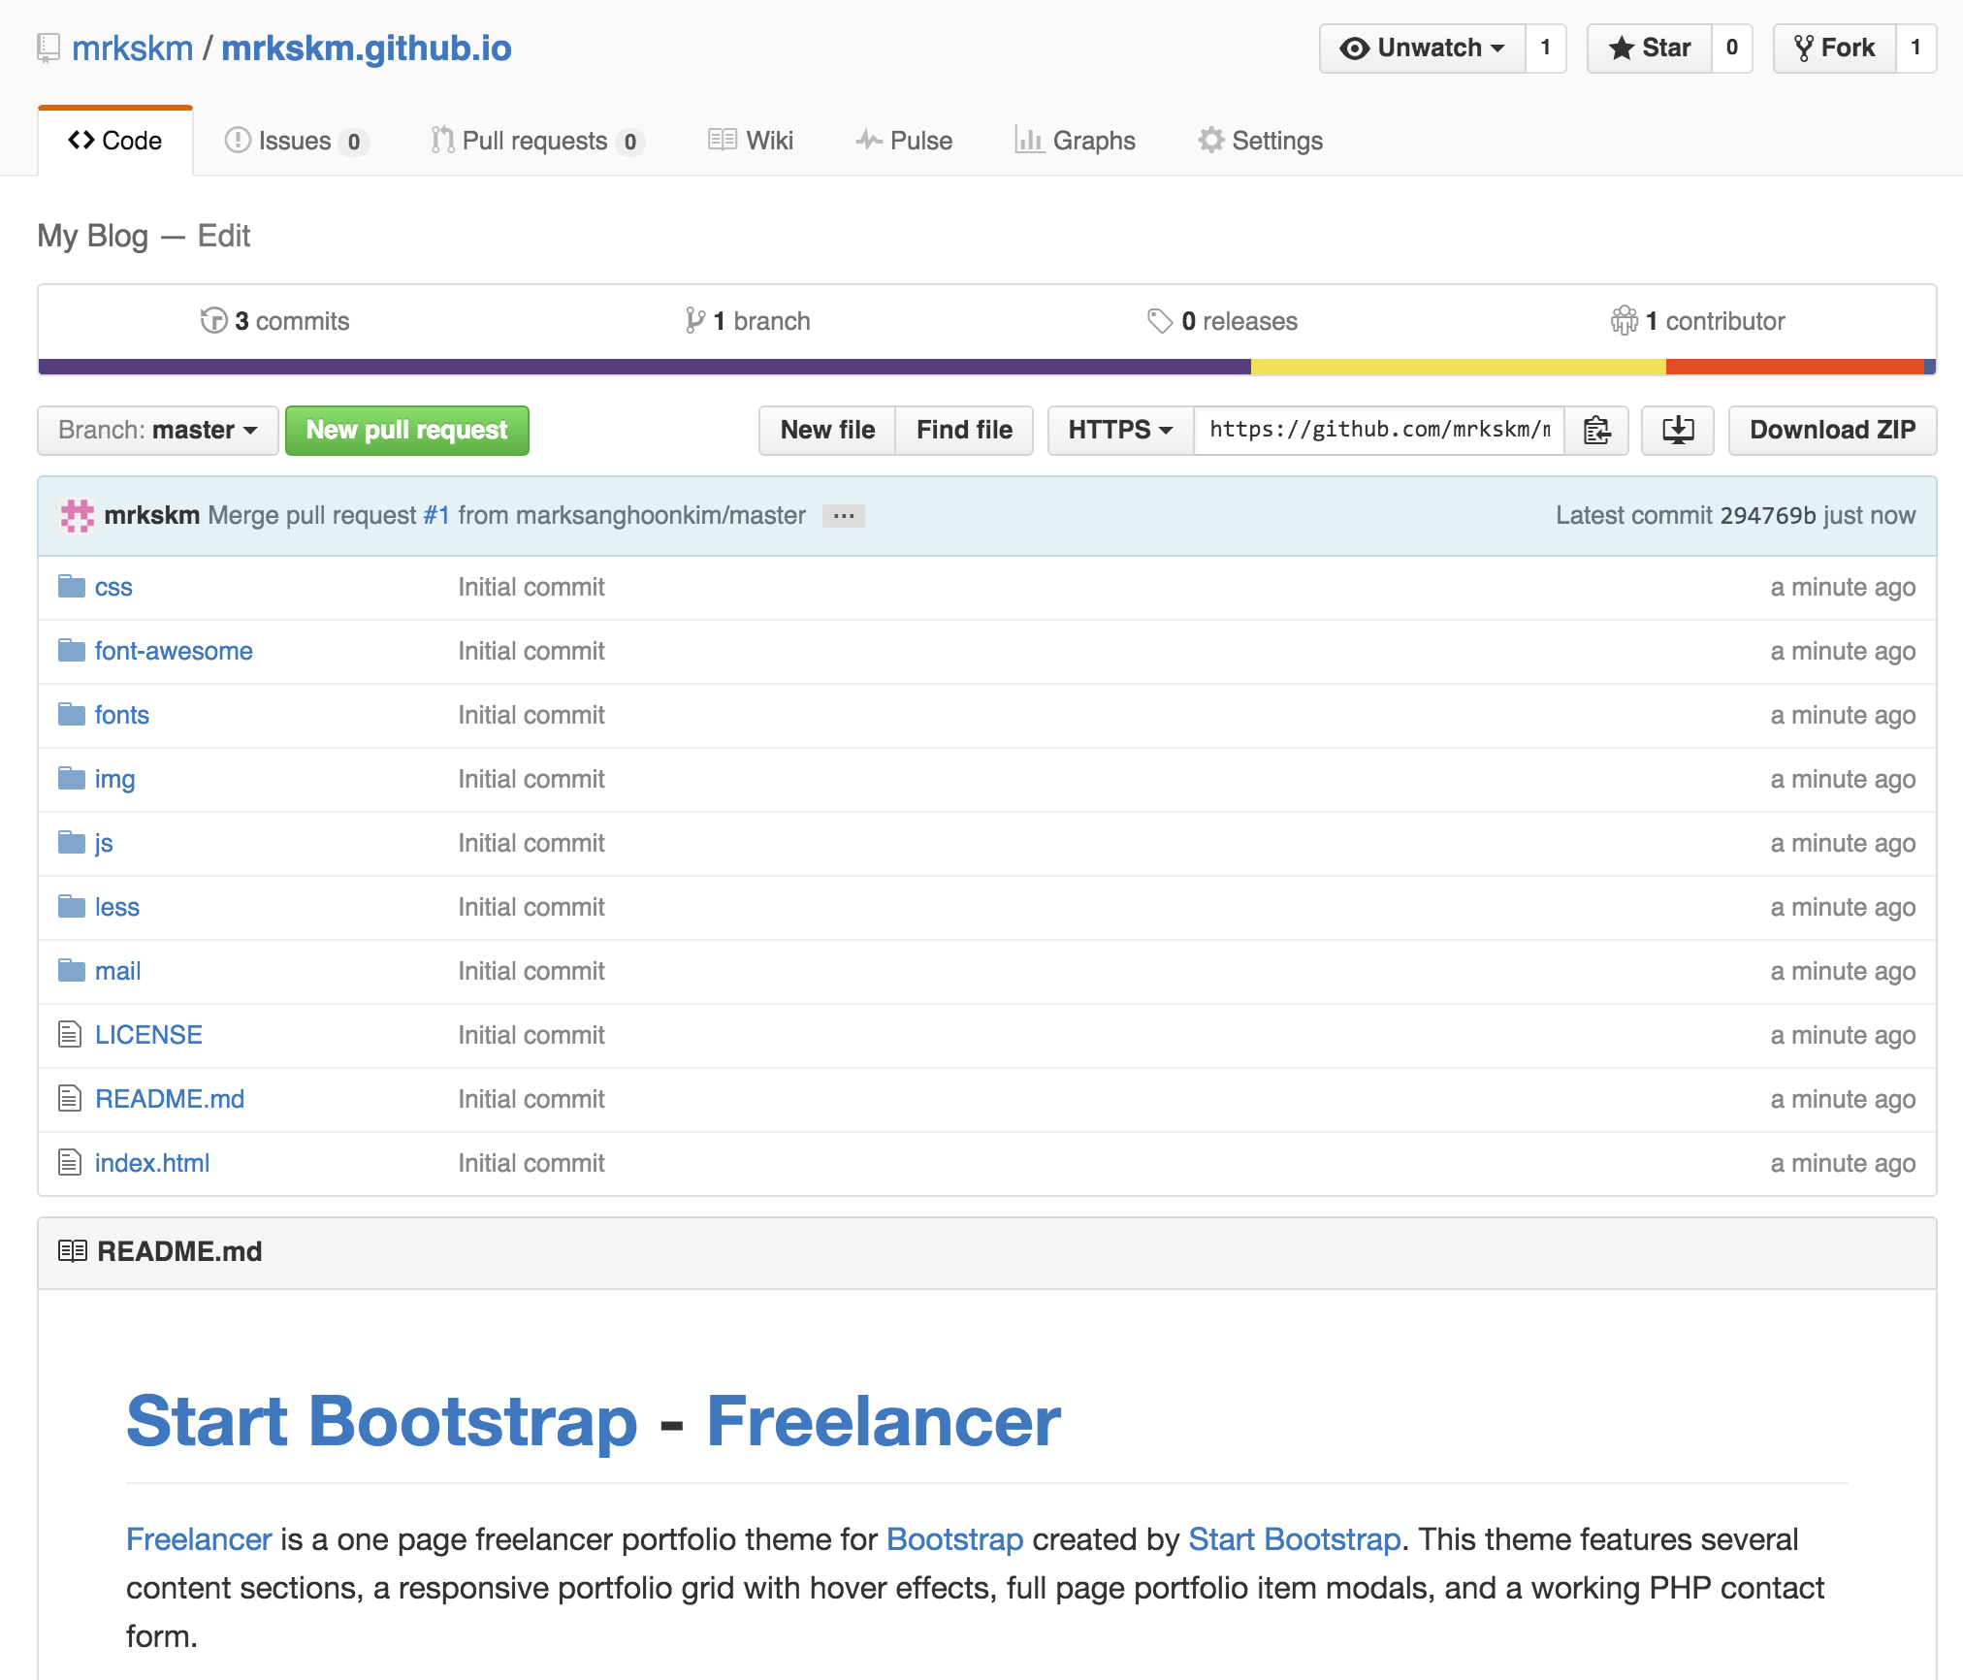This screenshot has height=1680, width=1963.
Task: Click the css folder icon
Action: 71,586
